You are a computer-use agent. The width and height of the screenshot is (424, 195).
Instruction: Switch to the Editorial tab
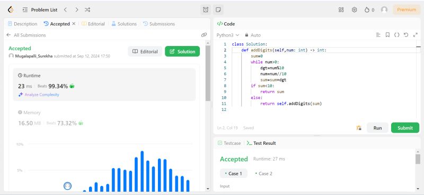93,24
